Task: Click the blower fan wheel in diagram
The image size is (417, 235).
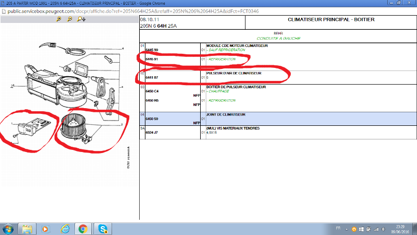Action: 73,126
